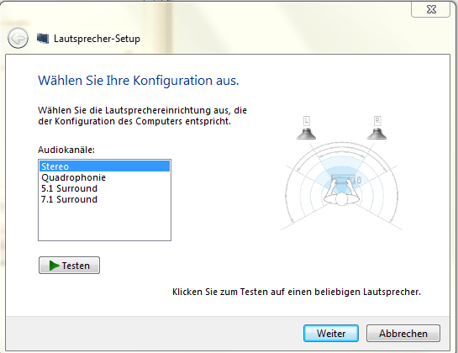Select Stereo in the Audiokanäle list
Viewport: 458px width, 353px height.
tap(104, 166)
